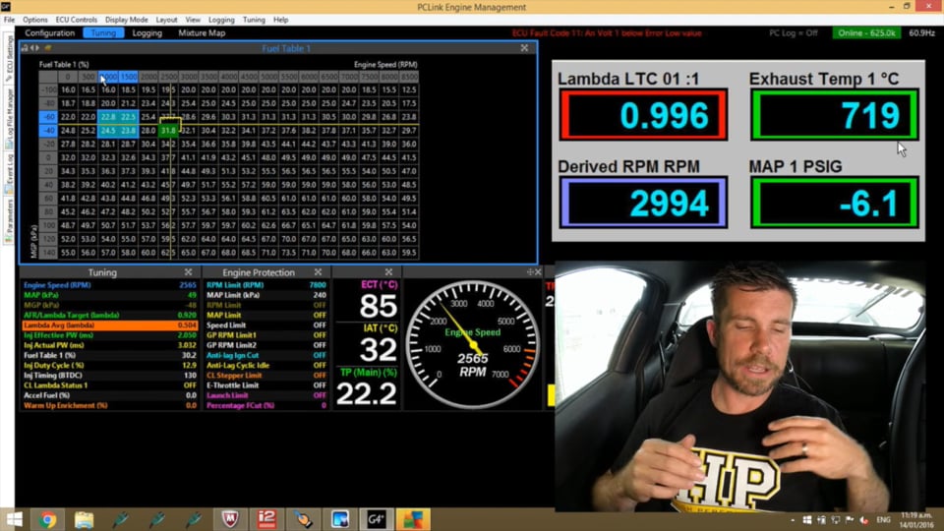
Task: Open the Tuning menu in the menu bar
Action: click(x=254, y=20)
